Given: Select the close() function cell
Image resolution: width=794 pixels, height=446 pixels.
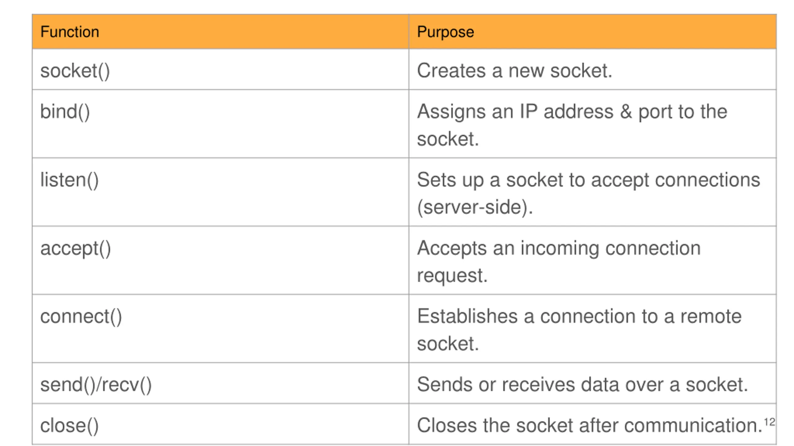Looking at the screenshot, I should 220,424.
